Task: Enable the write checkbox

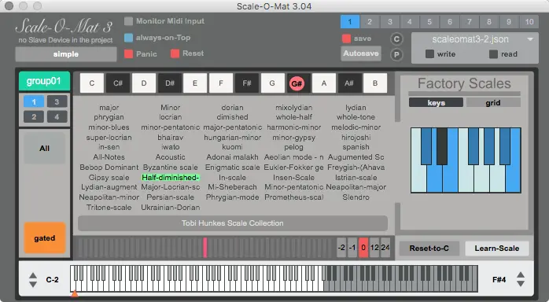Action: pos(429,54)
